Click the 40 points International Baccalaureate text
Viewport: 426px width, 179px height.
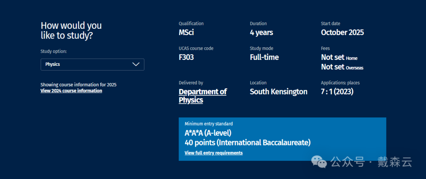pyautogui.click(x=247, y=142)
